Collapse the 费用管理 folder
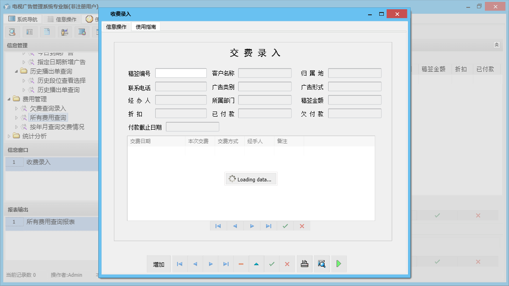The width and height of the screenshot is (509, 286). click(x=10, y=99)
